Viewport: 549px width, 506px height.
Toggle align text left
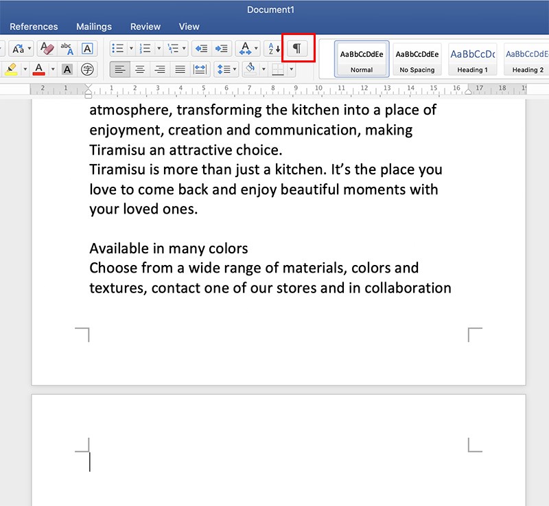click(x=119, y=69)
